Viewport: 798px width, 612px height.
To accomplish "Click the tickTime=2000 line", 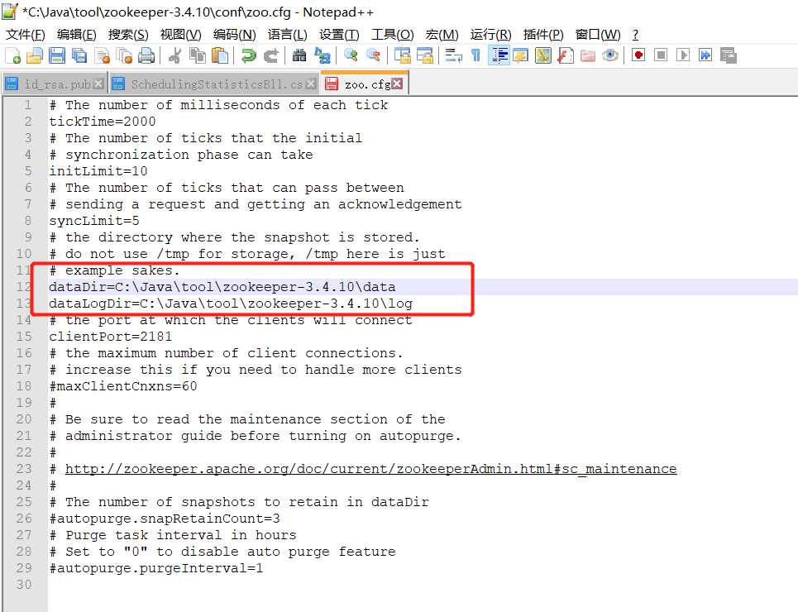I will click(103, 122).
